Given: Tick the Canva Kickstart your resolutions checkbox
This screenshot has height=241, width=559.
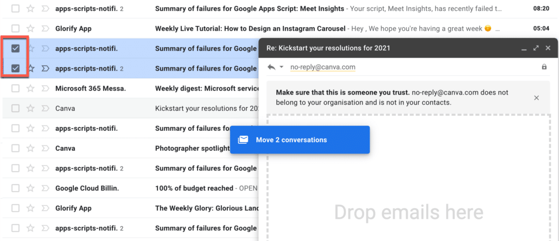Looking at the screenshot, I should (x=15, y=109).
